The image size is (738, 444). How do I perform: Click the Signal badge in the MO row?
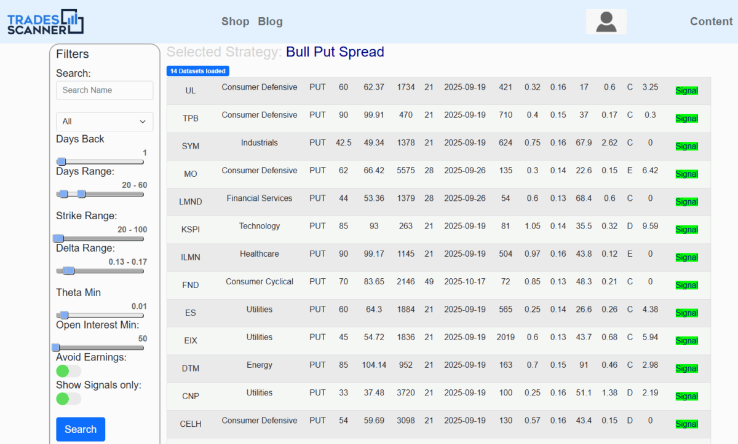point(686,174)
